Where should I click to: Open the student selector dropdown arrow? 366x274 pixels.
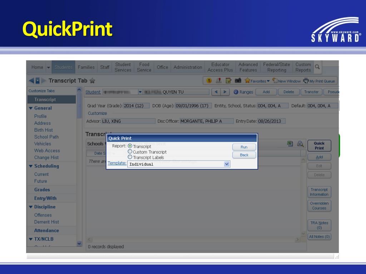tap(140, 92)
